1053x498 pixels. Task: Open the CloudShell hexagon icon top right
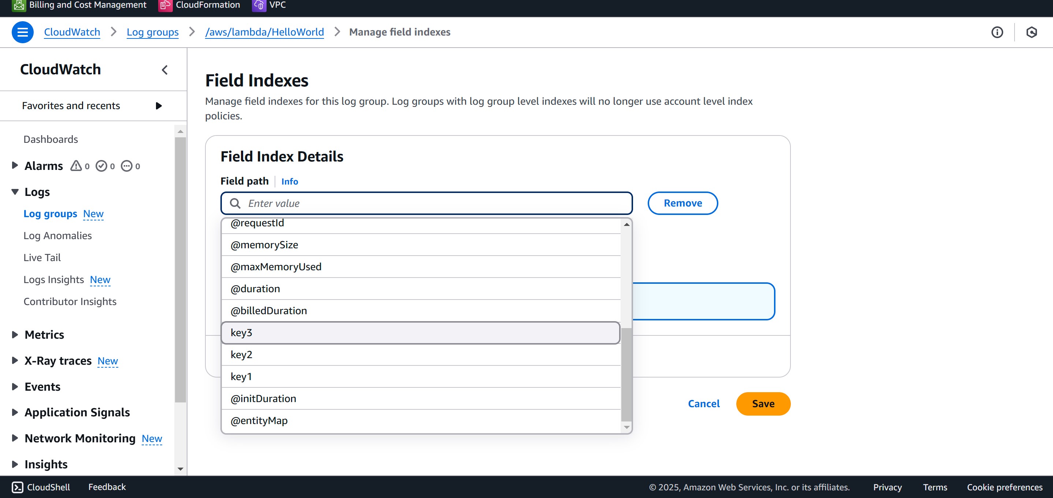[x=1032, y=32]
